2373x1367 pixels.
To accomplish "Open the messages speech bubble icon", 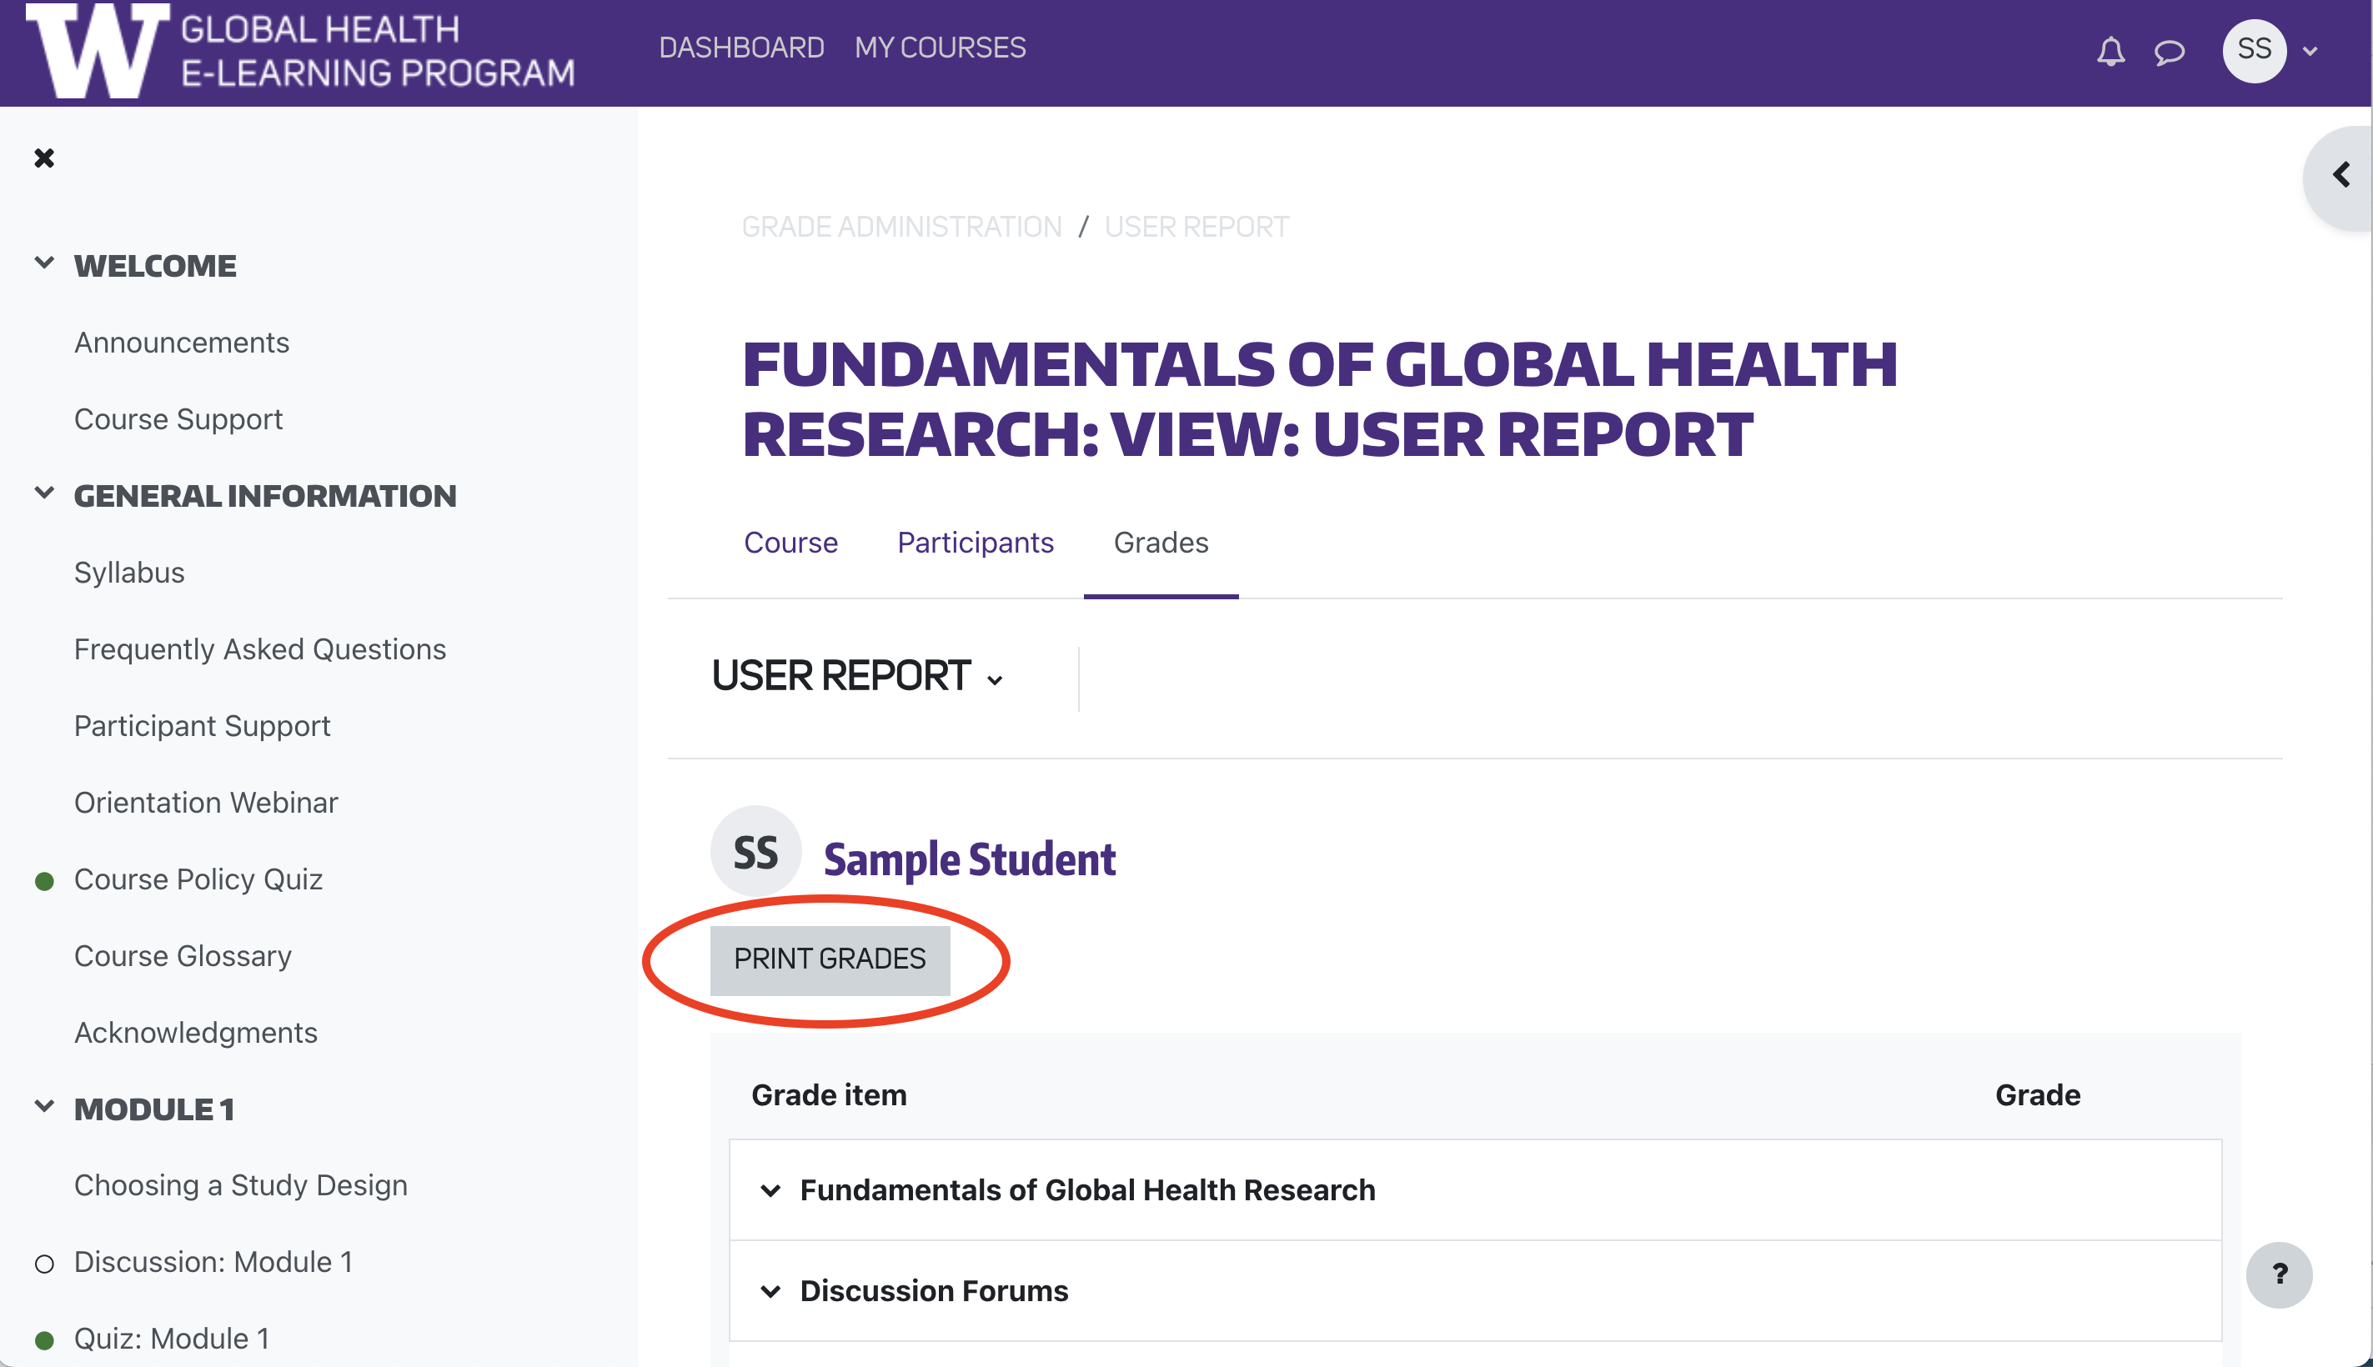I will [x=2168, y=52].
